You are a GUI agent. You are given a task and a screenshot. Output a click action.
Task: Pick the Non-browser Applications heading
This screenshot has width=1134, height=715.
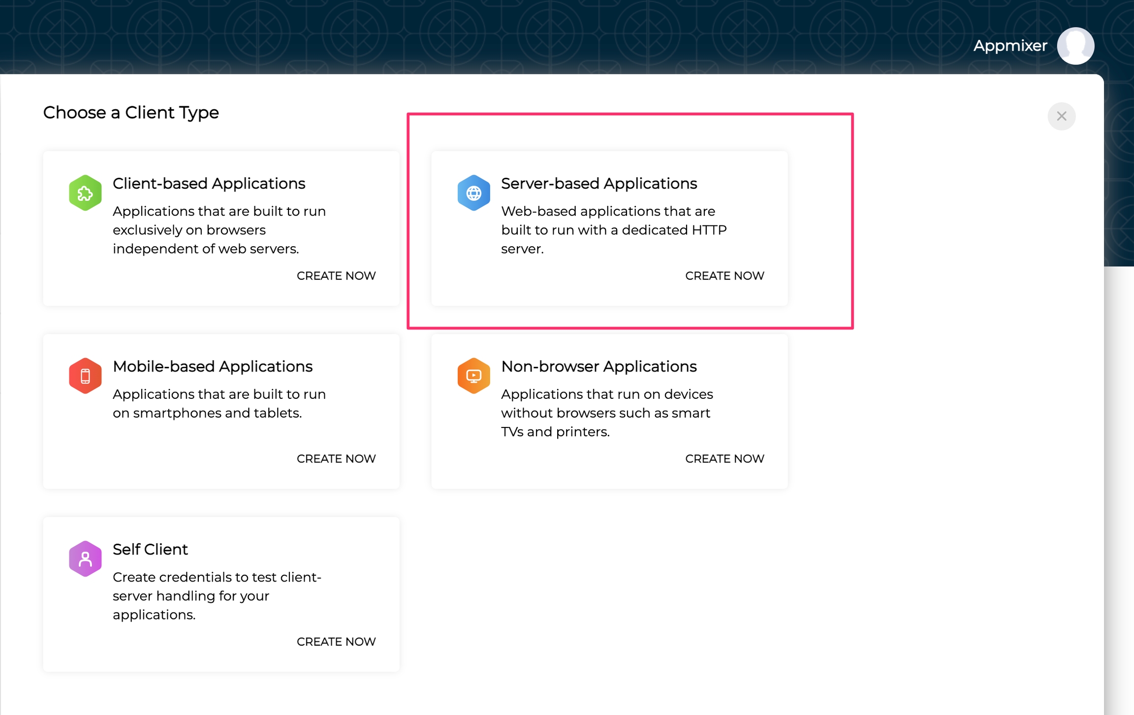pyautogui.click(x=598, y=366)
